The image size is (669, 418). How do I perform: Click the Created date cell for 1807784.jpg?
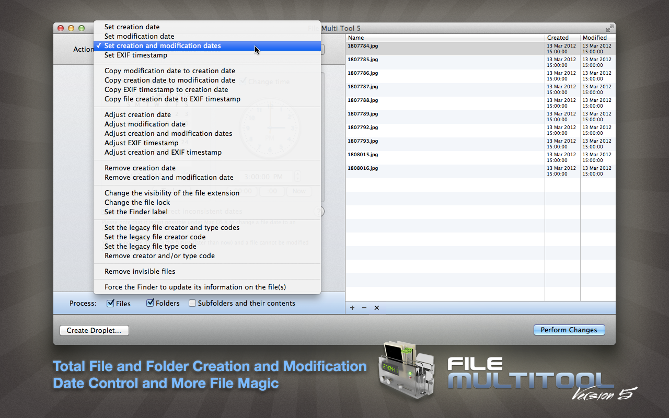(561, 49)
